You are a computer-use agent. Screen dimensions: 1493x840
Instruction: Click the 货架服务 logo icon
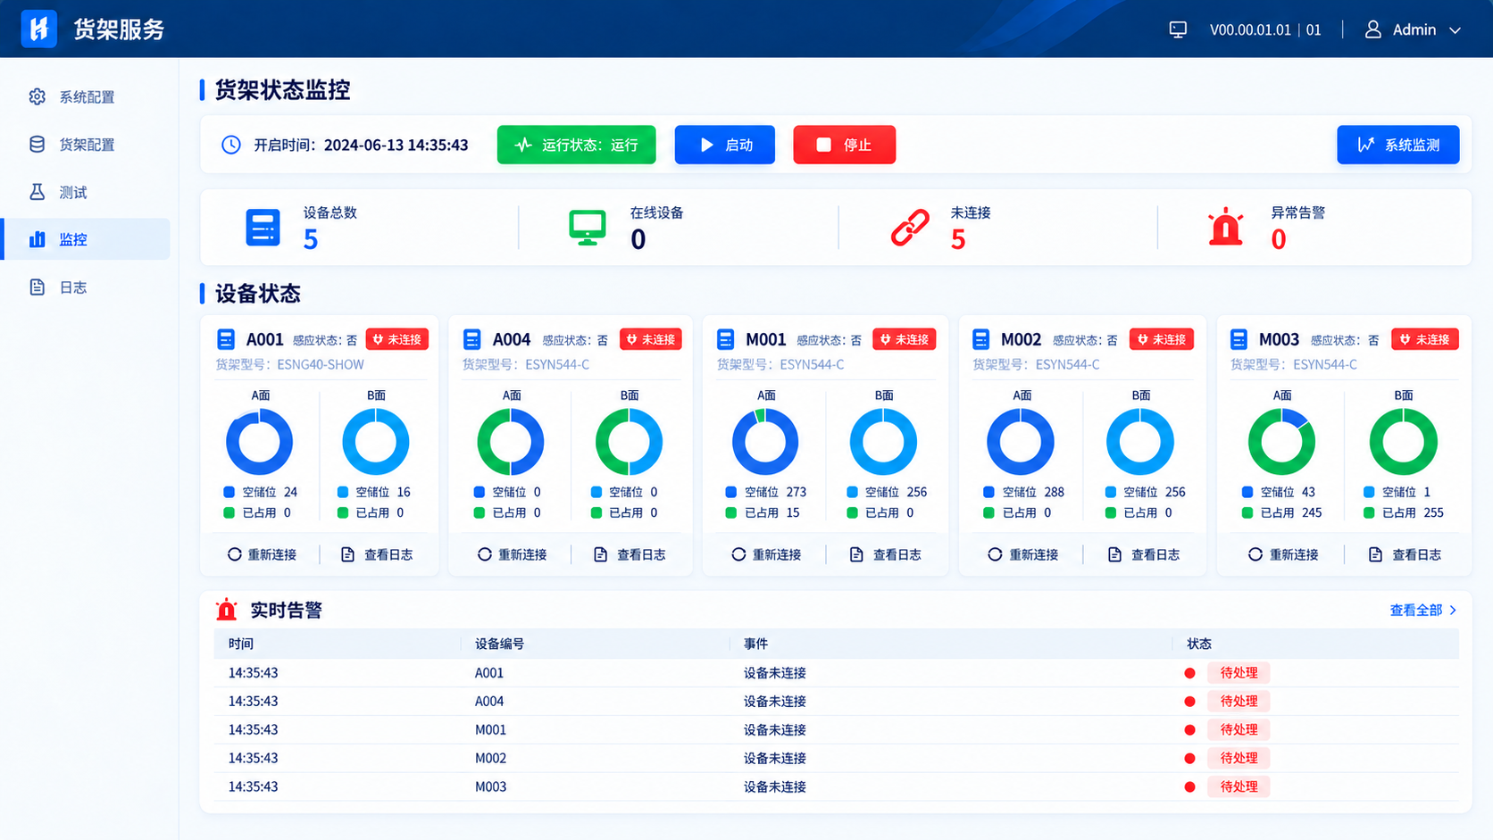(x=38, y=29)
